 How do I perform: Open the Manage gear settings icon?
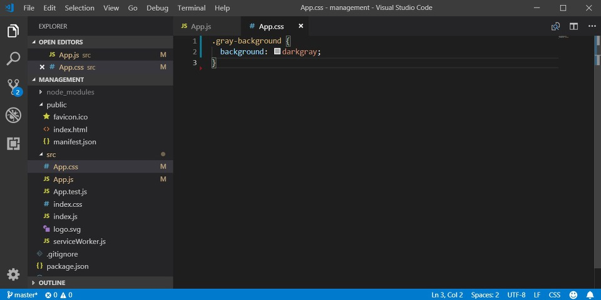[13, 274]
